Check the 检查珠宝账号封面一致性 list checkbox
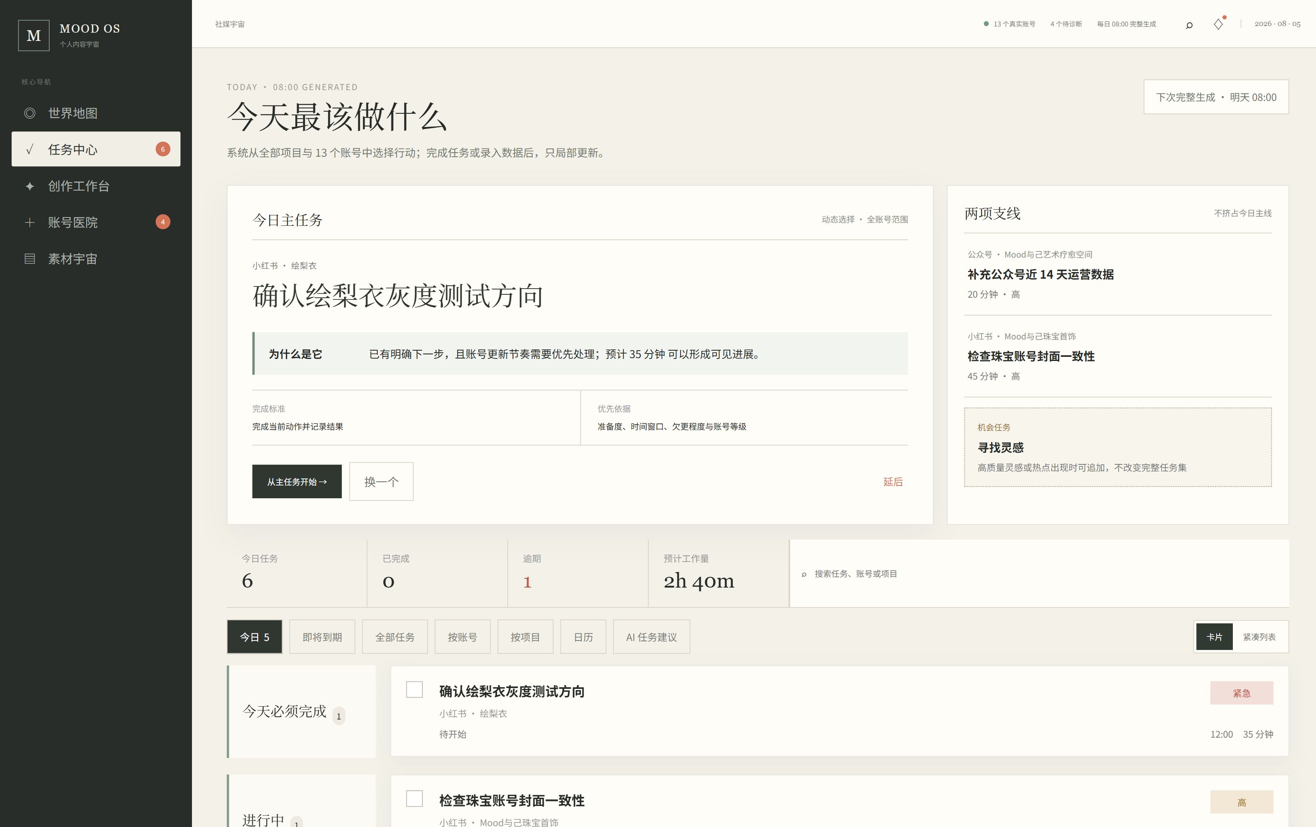This screenshot has width=1316, height=827. [414, 798]
